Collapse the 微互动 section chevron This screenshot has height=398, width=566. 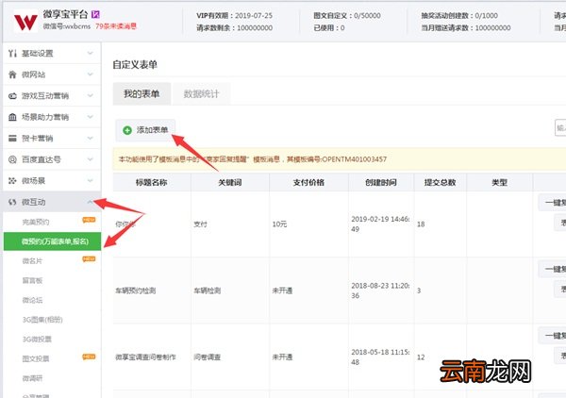point(91,202)
